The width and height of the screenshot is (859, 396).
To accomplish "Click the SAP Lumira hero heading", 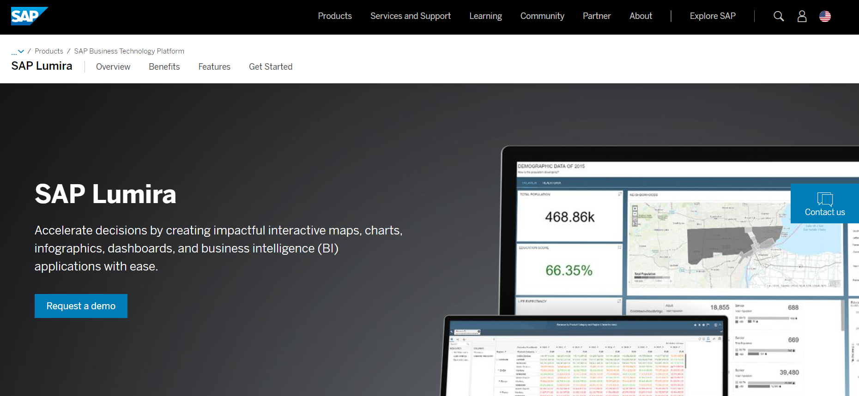I will click(x=105, y=194).
